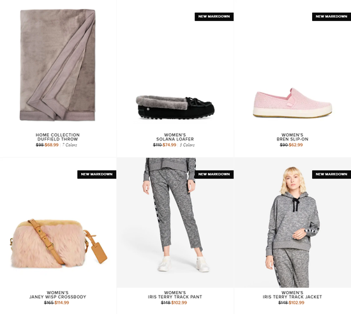The image size is (351, 314).
Task: Click the Home Collection Duffield Throw title
Action: (x=57, y=137)
